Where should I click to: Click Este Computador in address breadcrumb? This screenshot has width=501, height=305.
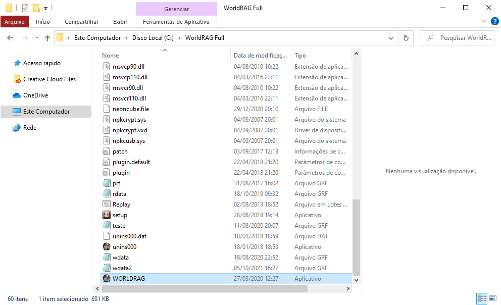97,38
